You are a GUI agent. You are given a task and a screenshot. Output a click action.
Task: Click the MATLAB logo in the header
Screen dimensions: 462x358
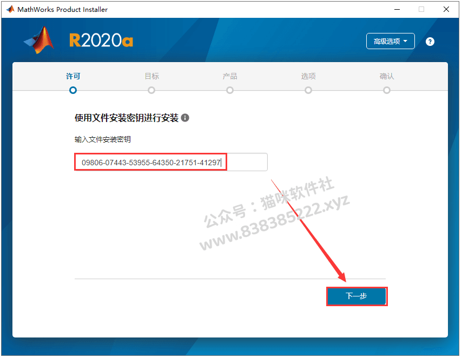(39, 40)
